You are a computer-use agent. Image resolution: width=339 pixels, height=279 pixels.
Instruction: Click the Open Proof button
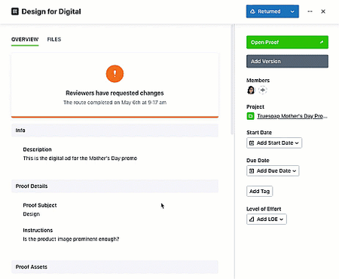[x=287, y=42]
